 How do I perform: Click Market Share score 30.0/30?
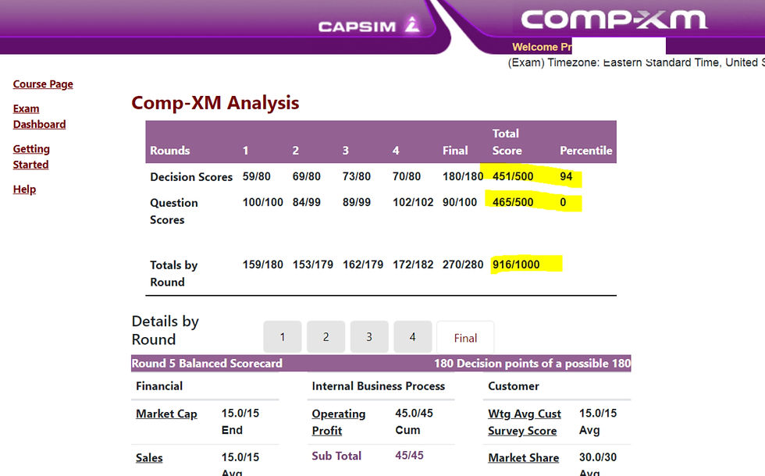[598, 457]
